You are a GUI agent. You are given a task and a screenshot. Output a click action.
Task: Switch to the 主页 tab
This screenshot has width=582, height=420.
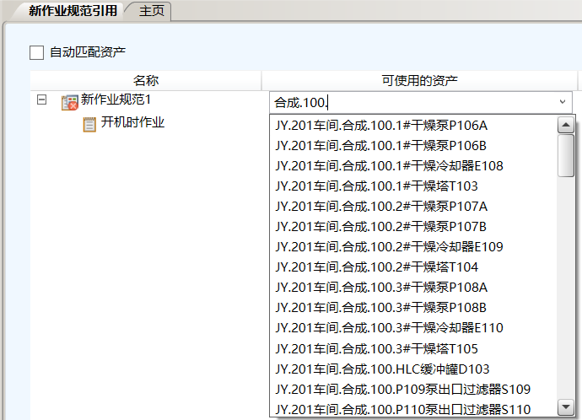click(152, 11)
